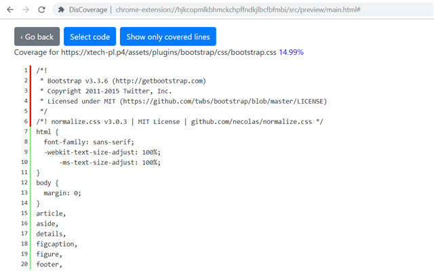Click the bootstrap.css coverage file path
434x271 pixels.
coord(169,52)
